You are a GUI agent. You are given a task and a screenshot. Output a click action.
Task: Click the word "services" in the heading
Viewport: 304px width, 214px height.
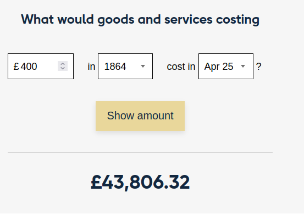tap(188, 20)
